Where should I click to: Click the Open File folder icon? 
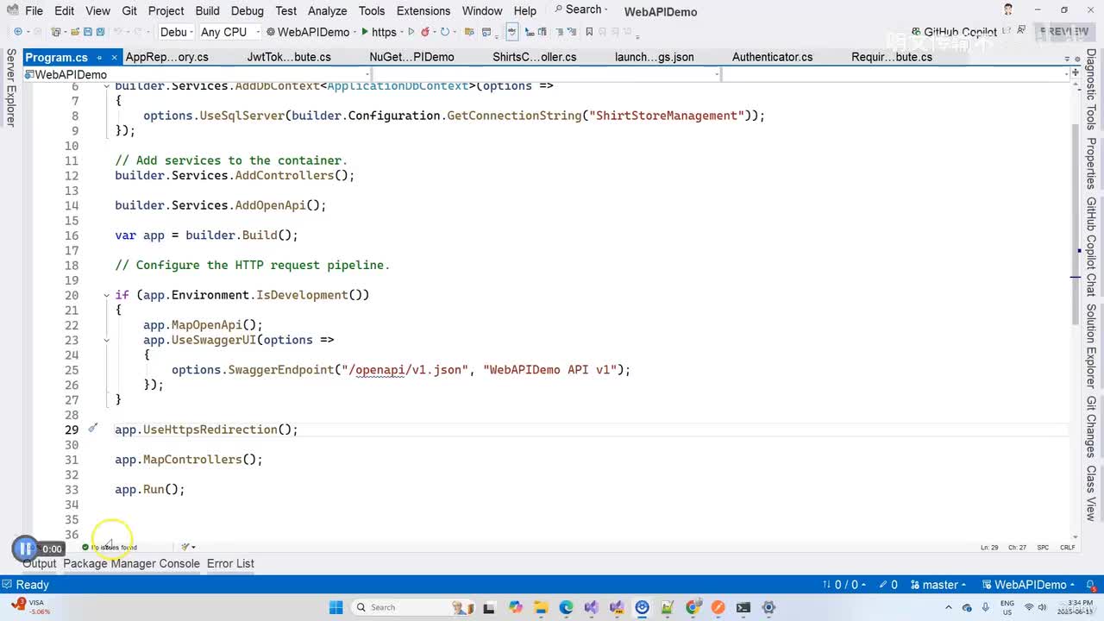(x=75, y=32)
